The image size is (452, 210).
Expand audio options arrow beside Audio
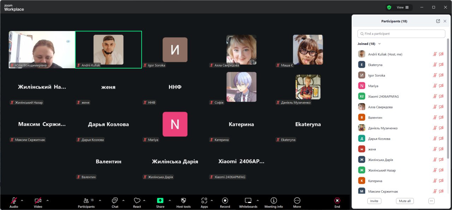click(x=22, y=201)
